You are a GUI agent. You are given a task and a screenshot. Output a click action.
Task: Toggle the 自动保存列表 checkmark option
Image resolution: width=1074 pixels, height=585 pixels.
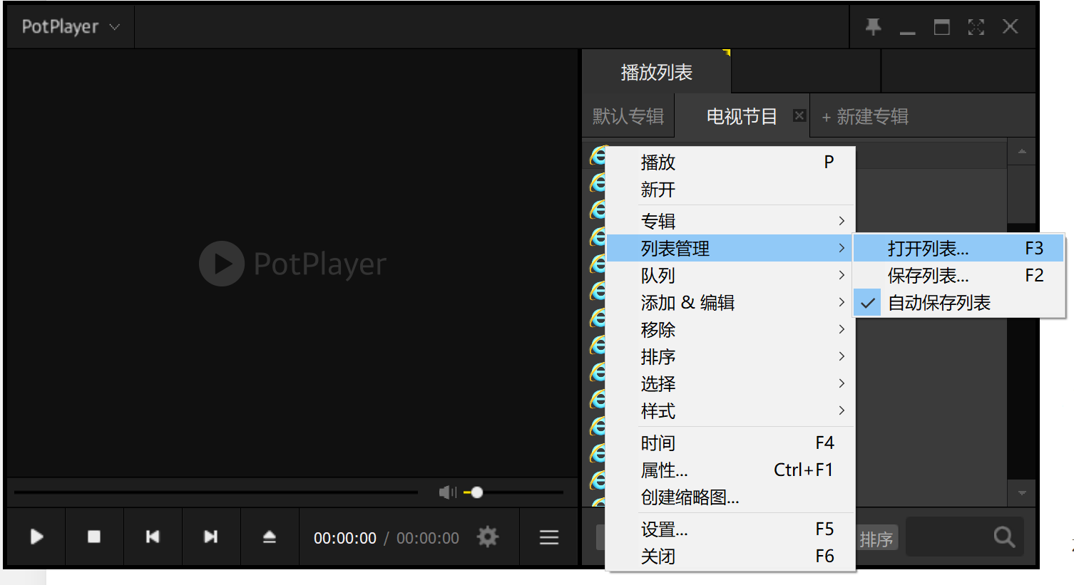pos(958,302)
